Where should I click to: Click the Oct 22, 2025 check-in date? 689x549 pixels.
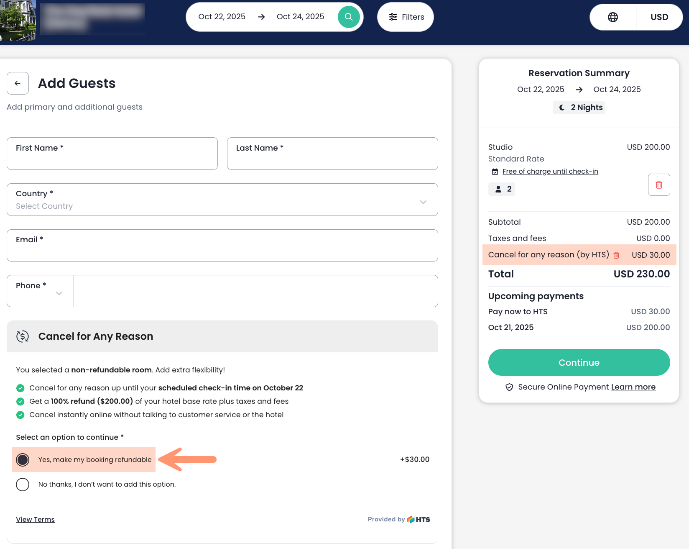point(222,17)
